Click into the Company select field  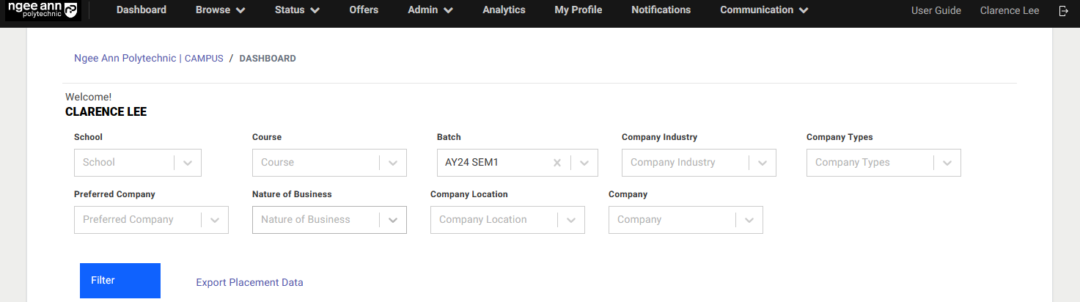click(x=671, y=220)
